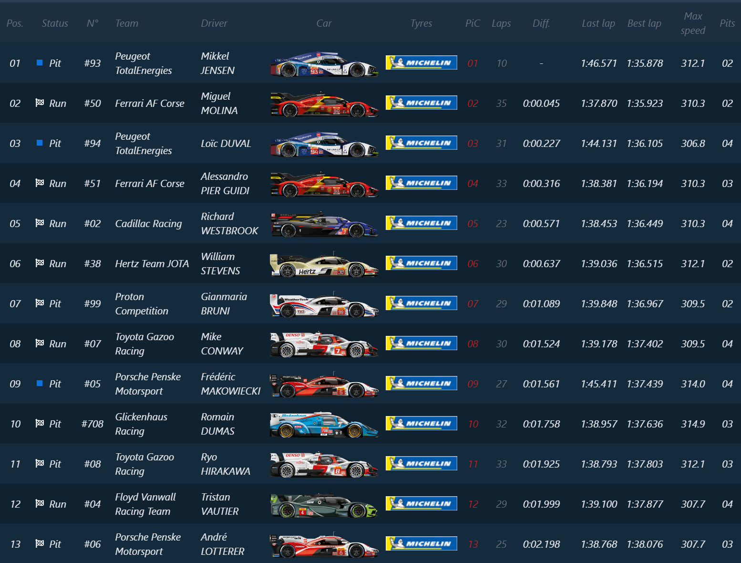Viewport: 741px width, 563px height.
Task: Sort by the Pits column header
Action: 727,23
